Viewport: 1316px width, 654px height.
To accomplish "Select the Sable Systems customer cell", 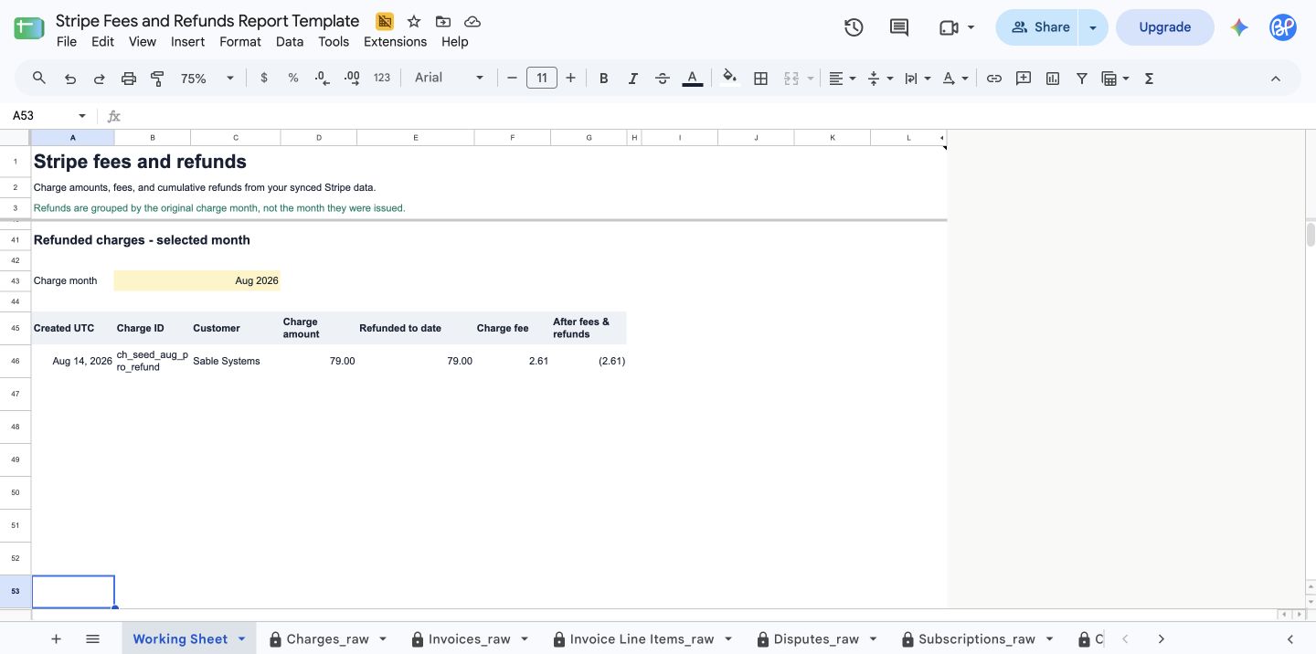I will pos(236,361).
